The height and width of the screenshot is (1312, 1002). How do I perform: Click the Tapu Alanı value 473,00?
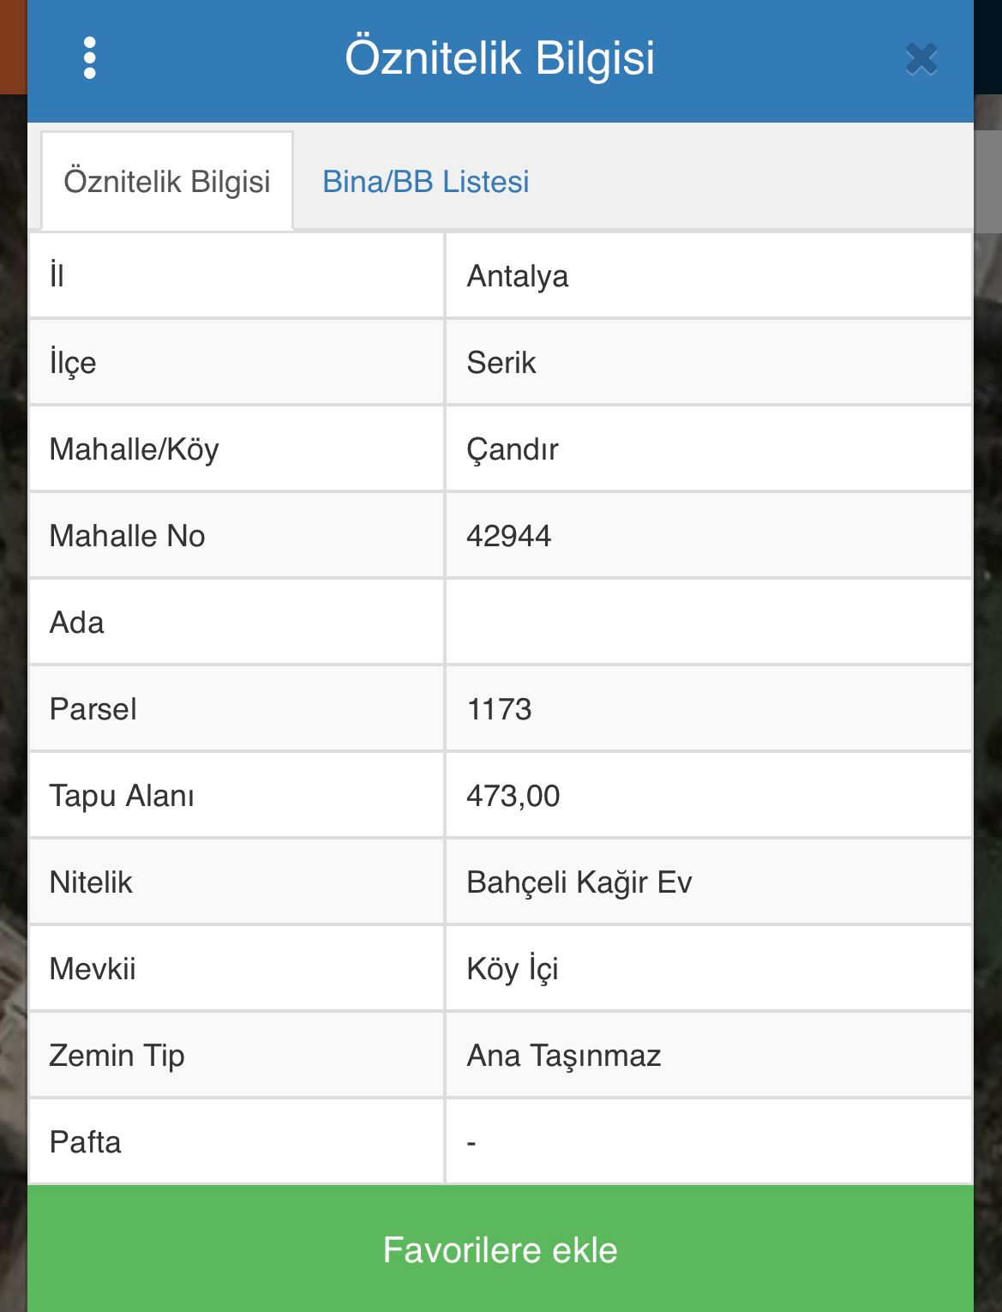(x=513, y=796)
